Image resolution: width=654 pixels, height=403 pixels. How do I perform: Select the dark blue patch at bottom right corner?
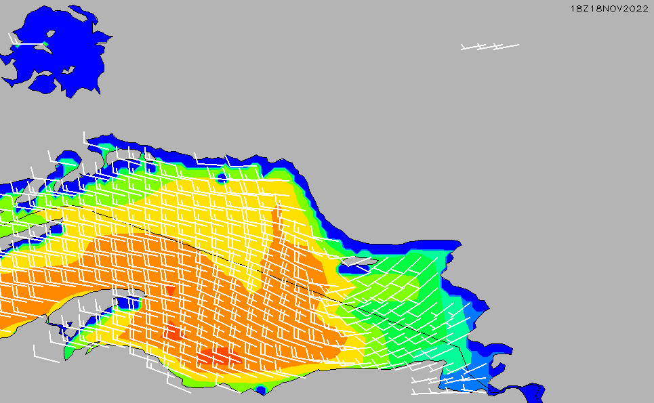[x=529, y=393]
